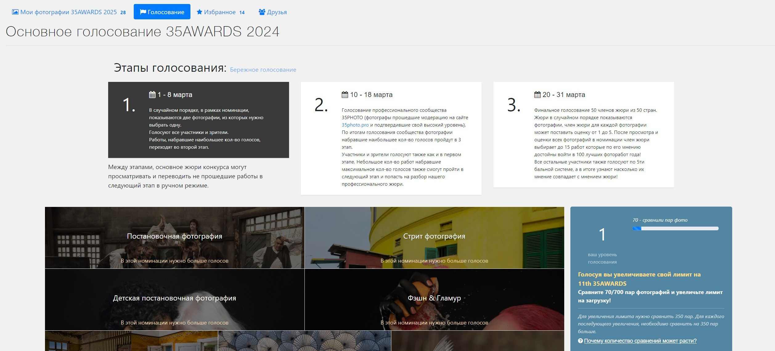This screenshot has height=351, width=775.
Task: Click question mark icon near Почему количество сравнений
Action: tap(580, 341)
